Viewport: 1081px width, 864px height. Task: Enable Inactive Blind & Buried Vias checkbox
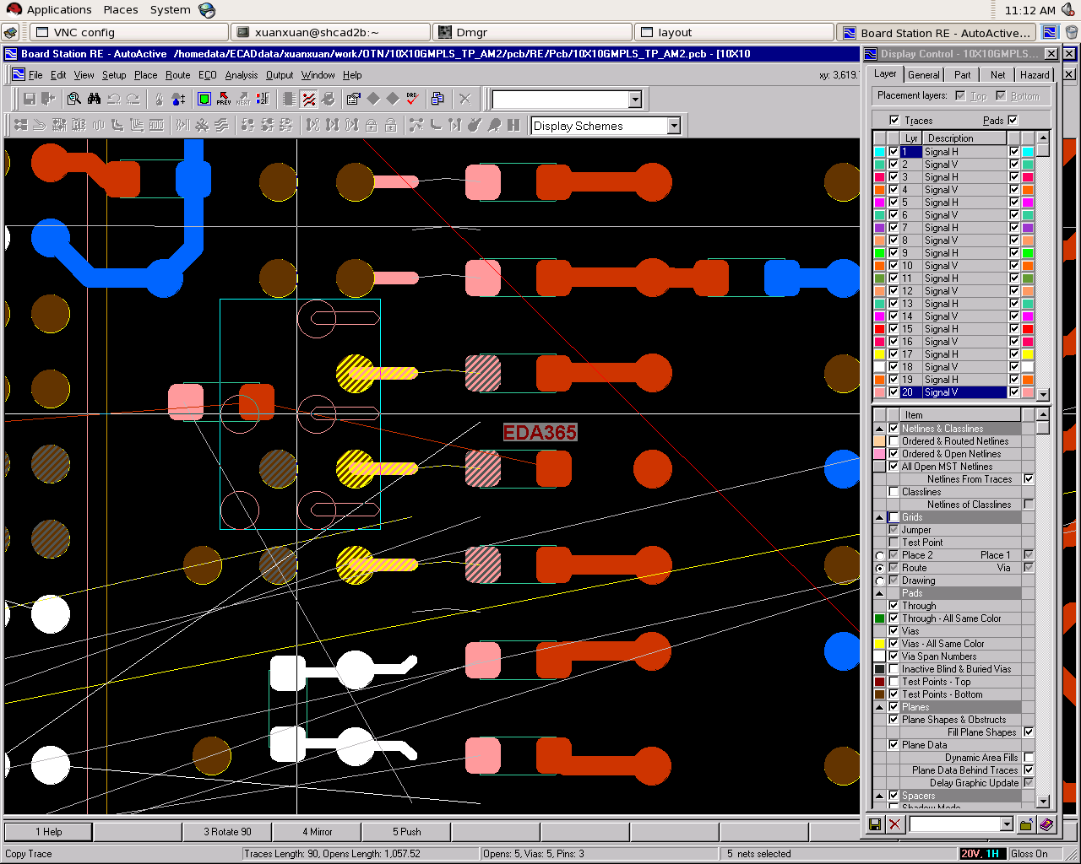point(894,669)
